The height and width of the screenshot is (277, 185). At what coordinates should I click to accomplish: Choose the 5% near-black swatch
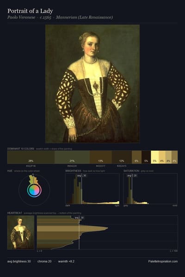[146, 157]
